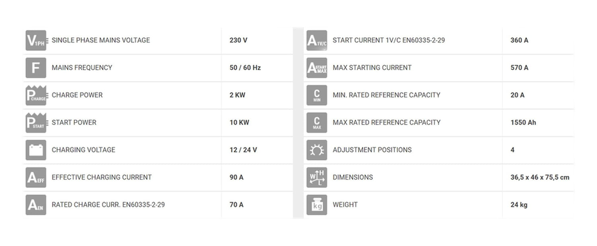Click the C MAX capacity icon
Viewport: 597px width, 246px height.
317,123
